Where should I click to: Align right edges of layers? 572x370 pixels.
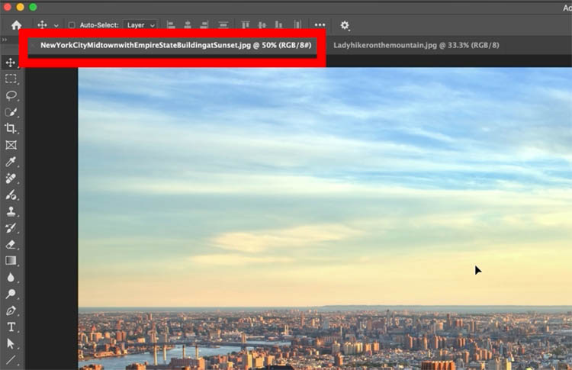coord(204,25)
